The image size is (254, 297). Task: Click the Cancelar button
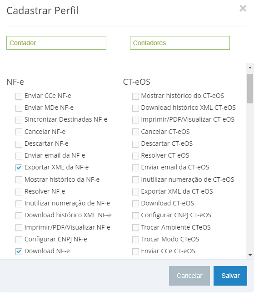pyautogui.click(x=189, y=276)
